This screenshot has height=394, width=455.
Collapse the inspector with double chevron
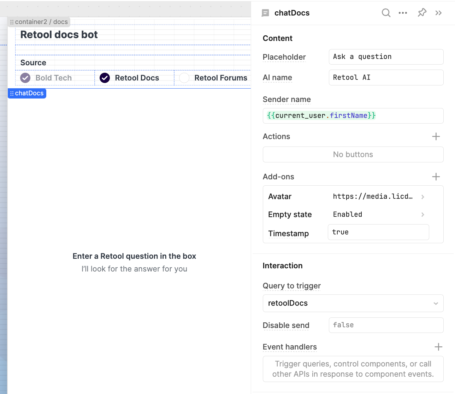pos(438,13)
